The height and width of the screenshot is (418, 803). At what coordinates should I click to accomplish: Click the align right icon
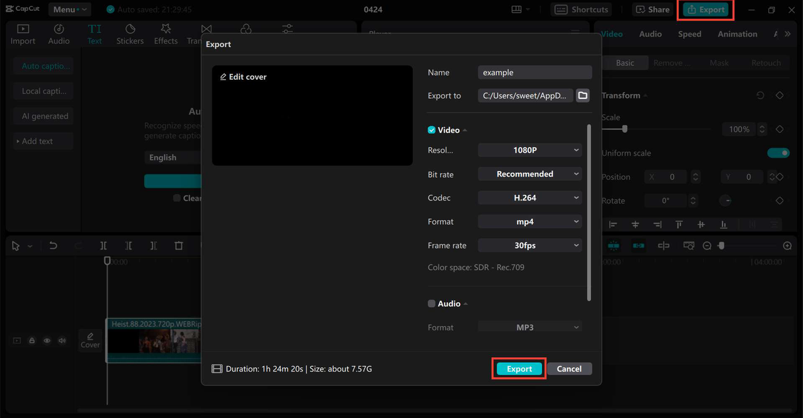(657, 224)
